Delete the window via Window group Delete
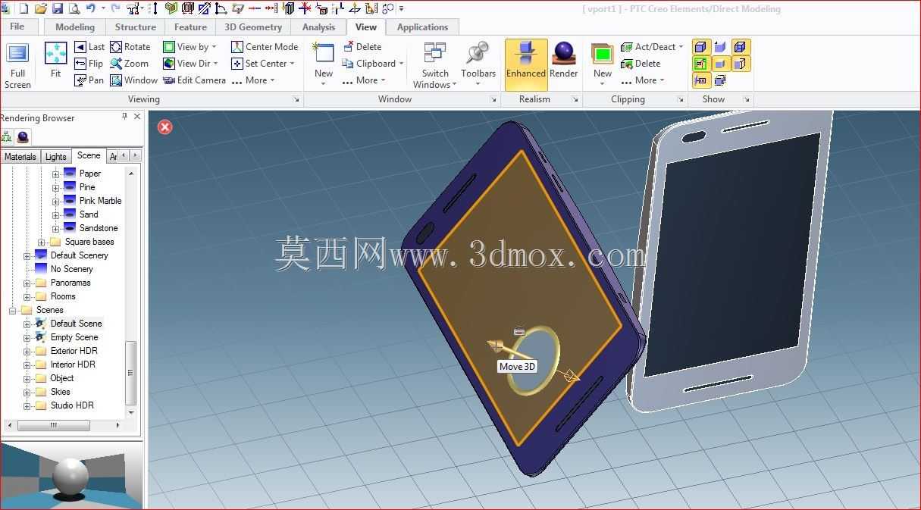Viewport: 921px width, 510px height. click(x=362, y=47)
